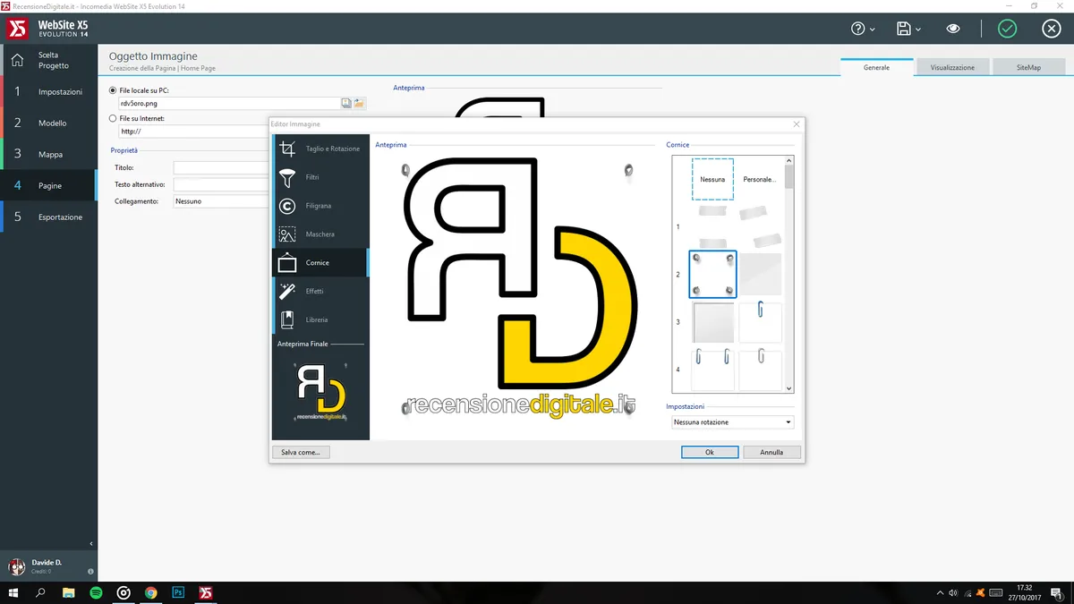Screen dimensions: 1074x604
Task: Toggle the preview eye icon
Action: (x=953, y=29)
